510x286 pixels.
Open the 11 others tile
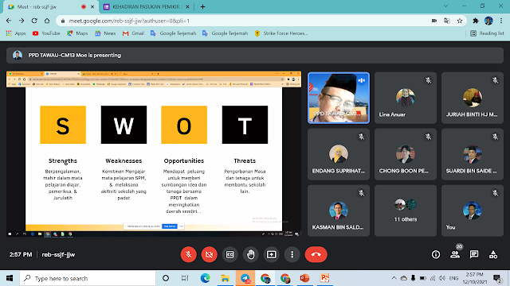pyautogui.click(x=406, y=211)
